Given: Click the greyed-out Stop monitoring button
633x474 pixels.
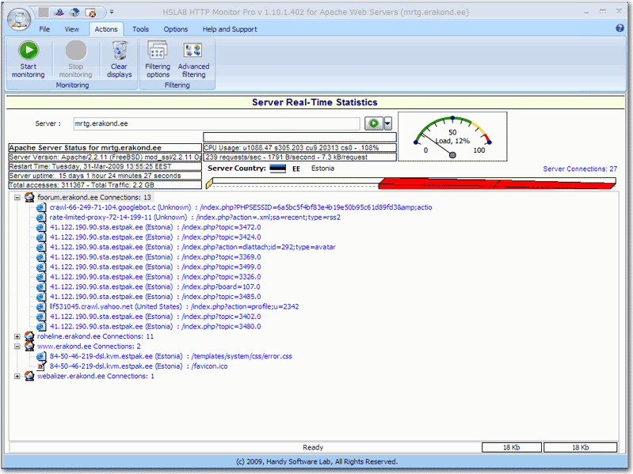Looking at the screenshot, I should click(x=75, y=59).
